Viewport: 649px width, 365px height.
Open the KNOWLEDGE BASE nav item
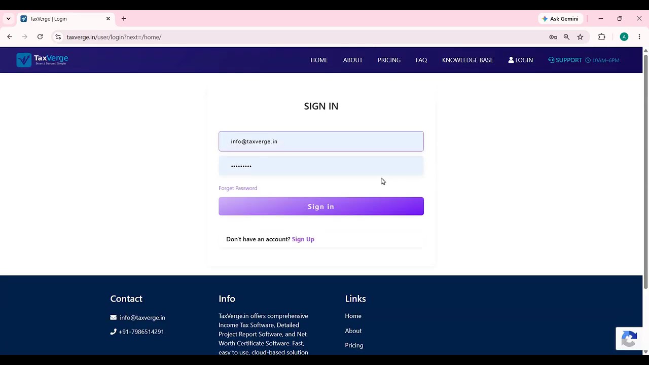(467, 60)
